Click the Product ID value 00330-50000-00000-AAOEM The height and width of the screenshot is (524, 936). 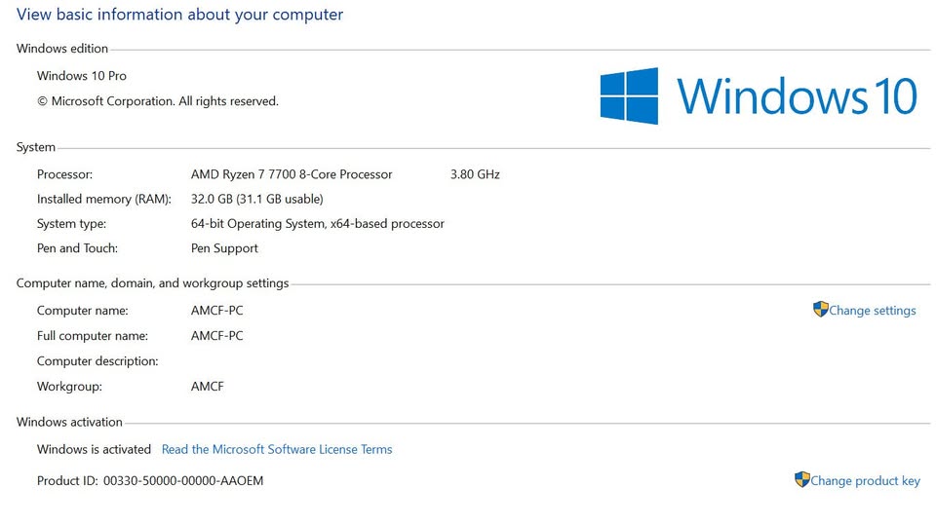pyautogui.click(x=183, y=480)
